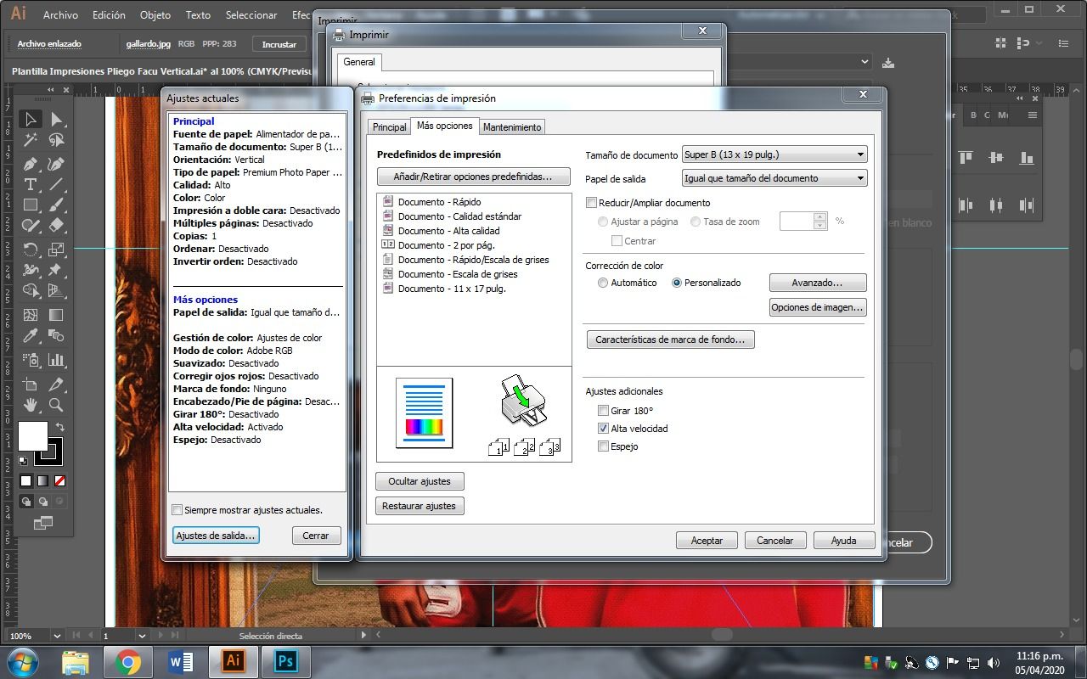
Task: Select the Perspective Grid tool
Action: click(56, 291)
